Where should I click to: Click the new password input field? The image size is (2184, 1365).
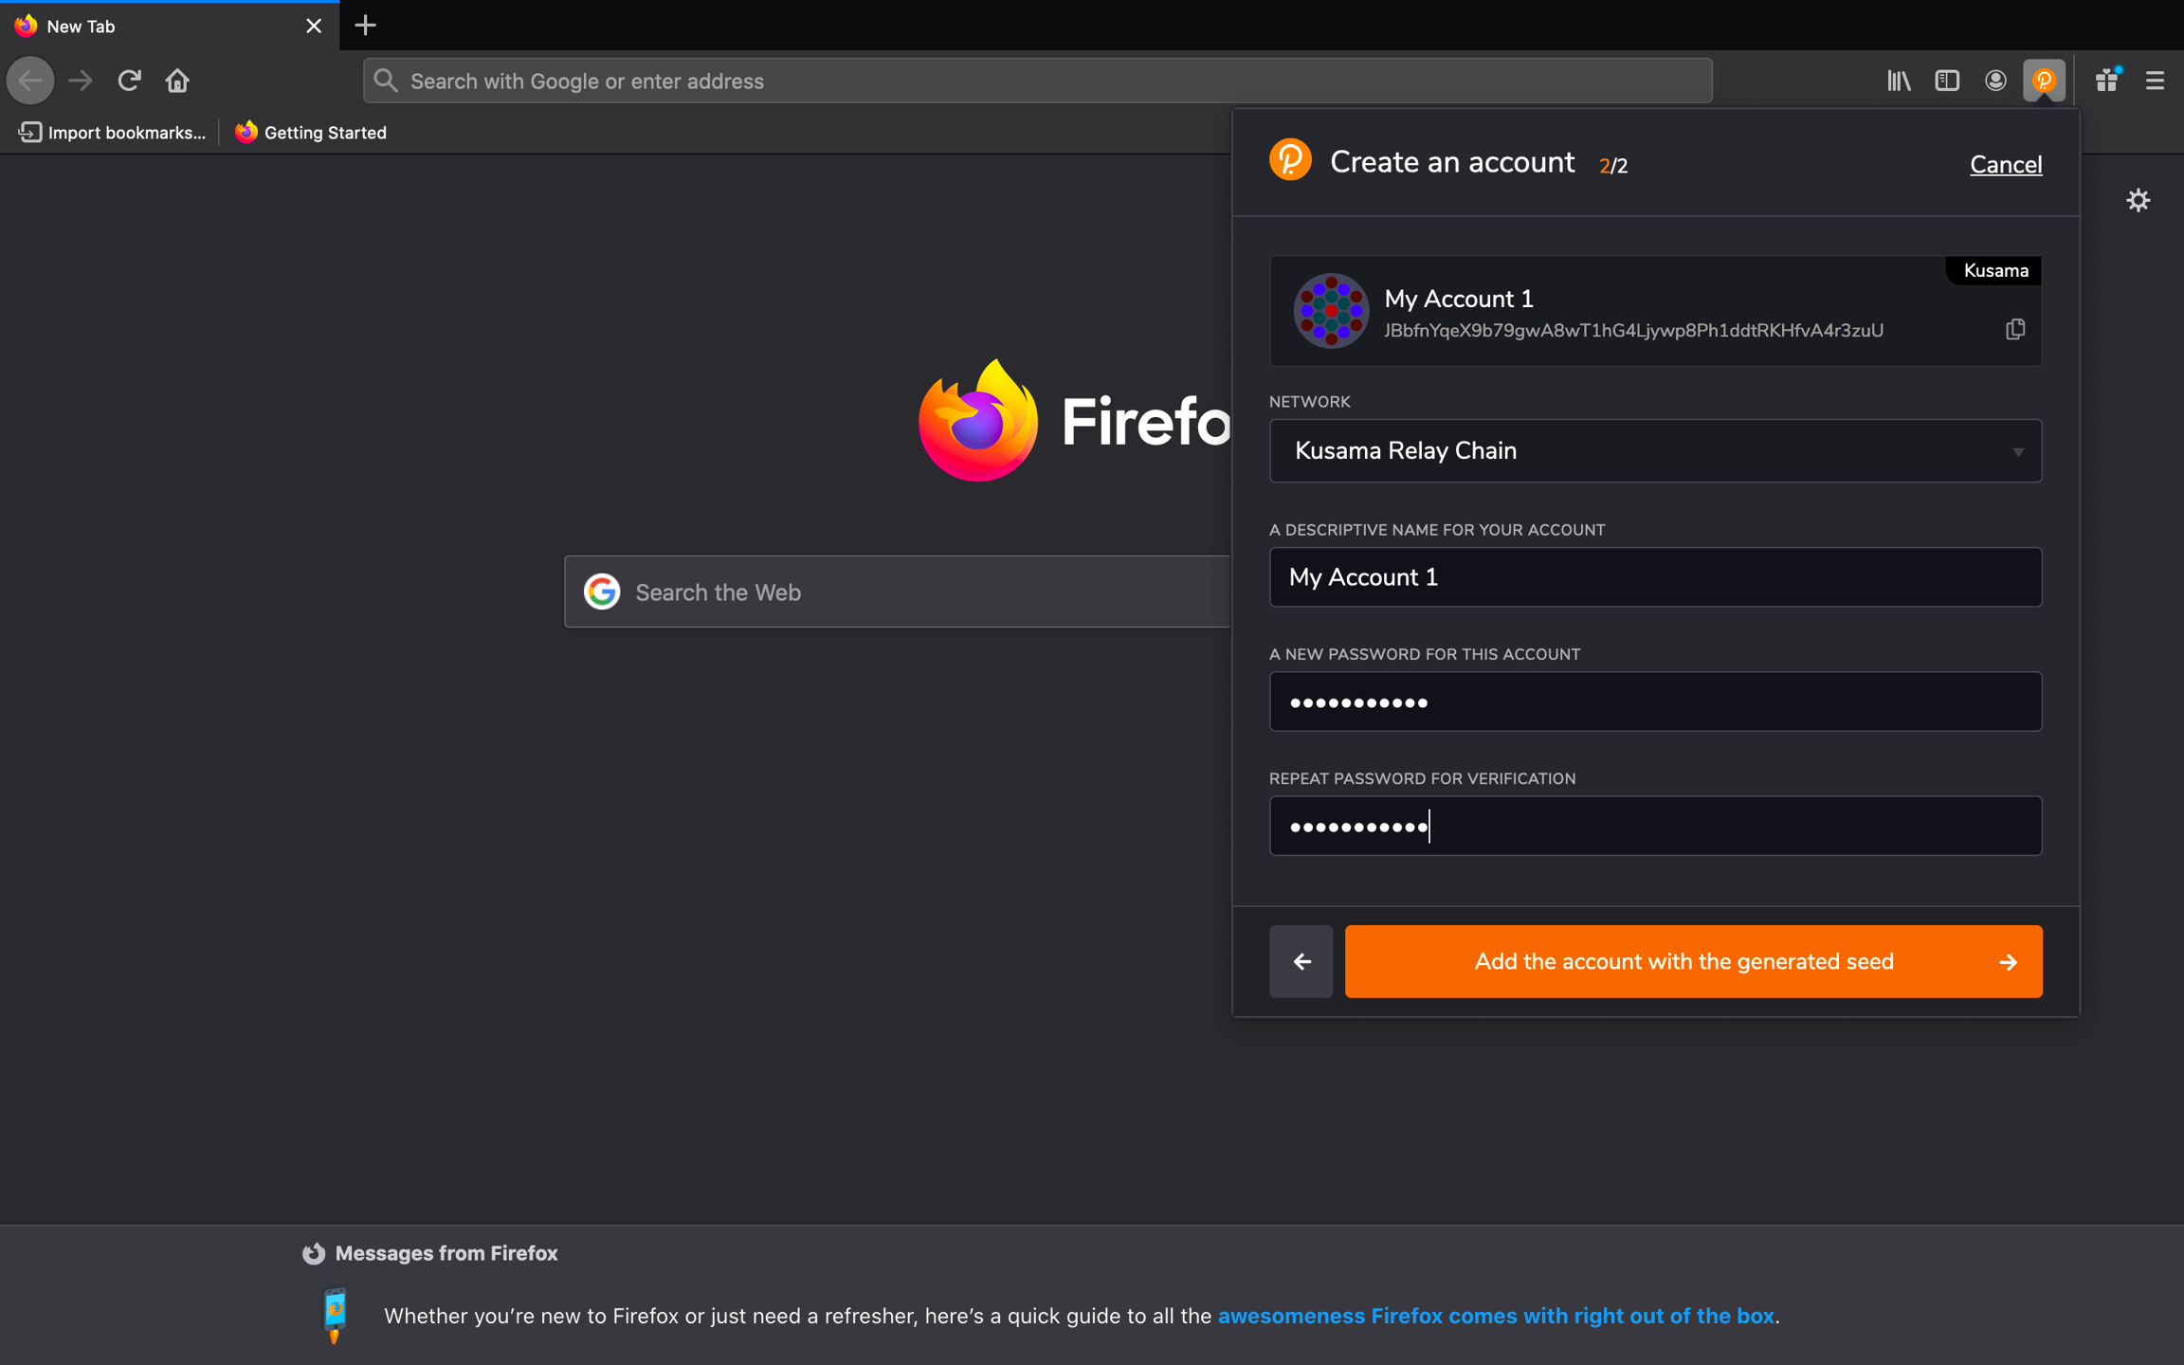(x=1655, y=701)
